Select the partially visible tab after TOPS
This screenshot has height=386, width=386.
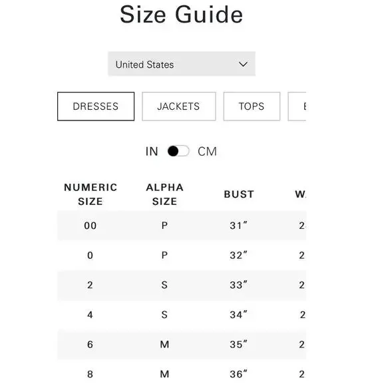tap(297, 106)
